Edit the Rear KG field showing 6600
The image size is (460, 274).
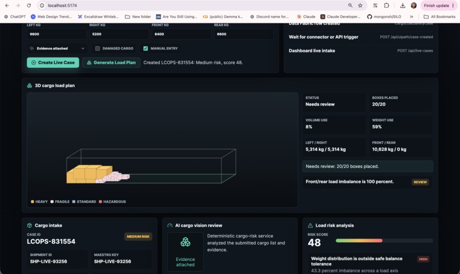[244, 34]
